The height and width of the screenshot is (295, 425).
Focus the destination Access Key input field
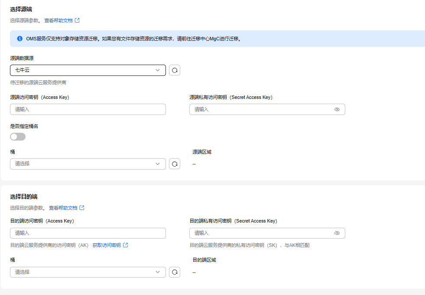pyautogui.click(x=88, y=233)
